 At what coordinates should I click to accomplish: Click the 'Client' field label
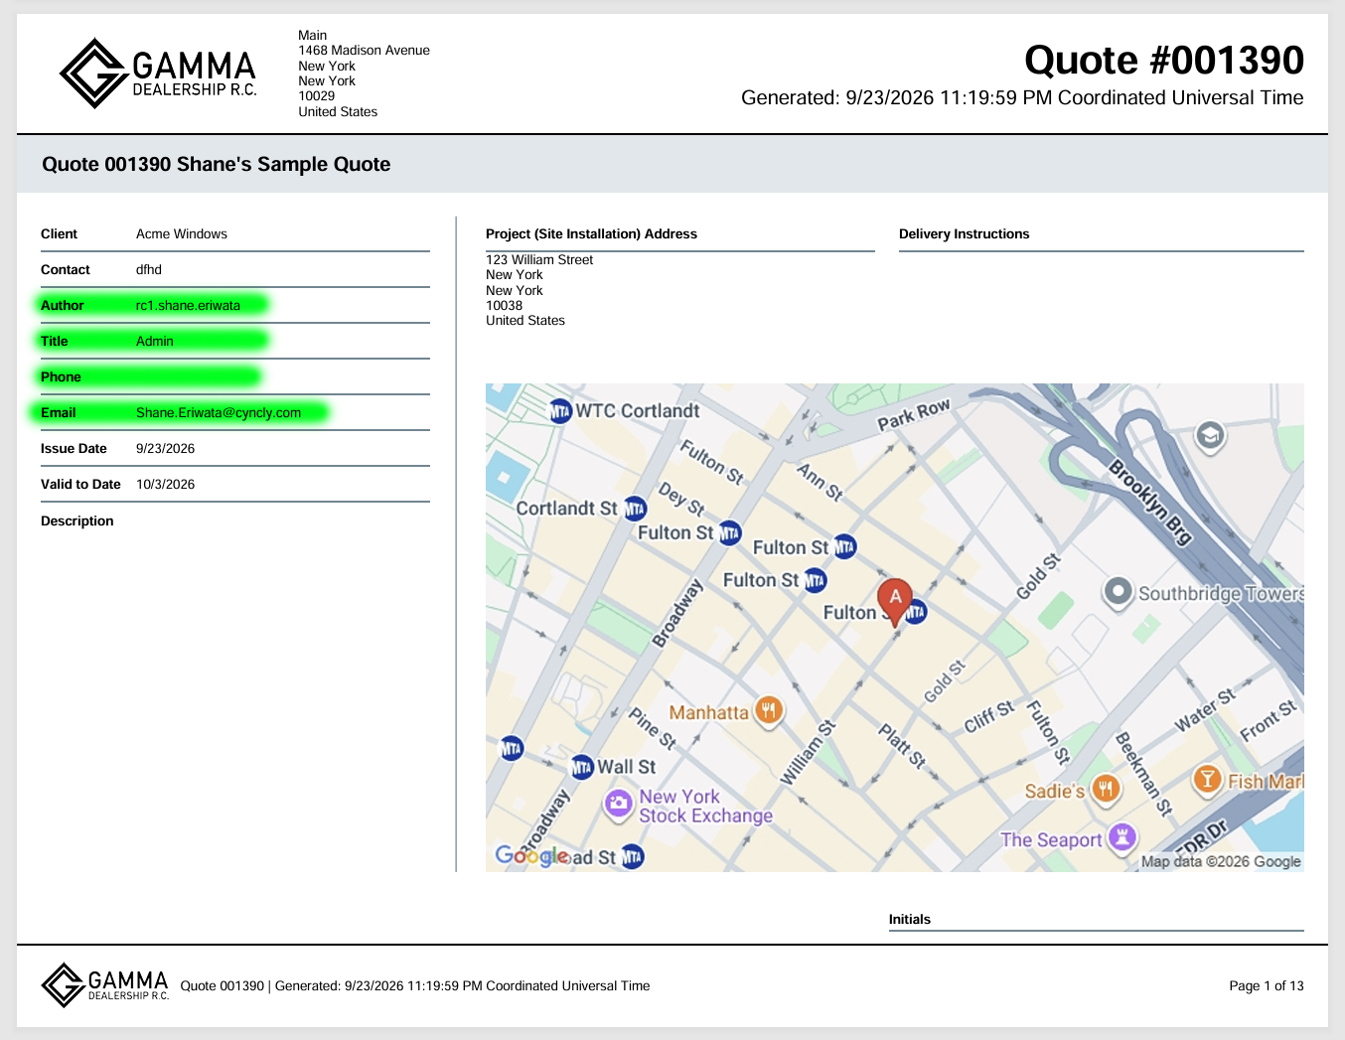59,234
